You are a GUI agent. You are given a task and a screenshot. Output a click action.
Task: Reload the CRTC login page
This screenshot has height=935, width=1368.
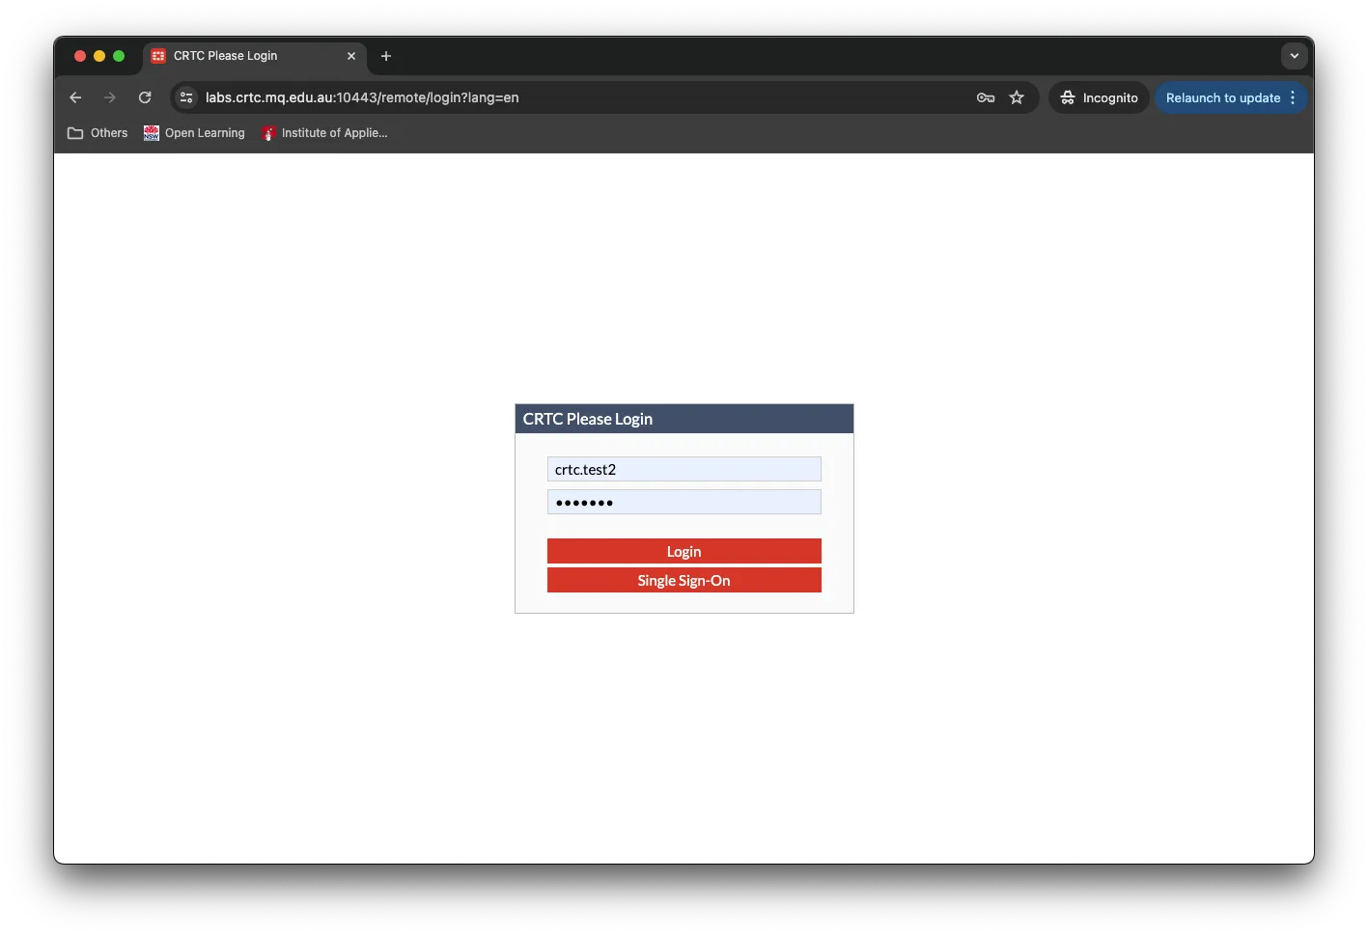pos(145,97)
